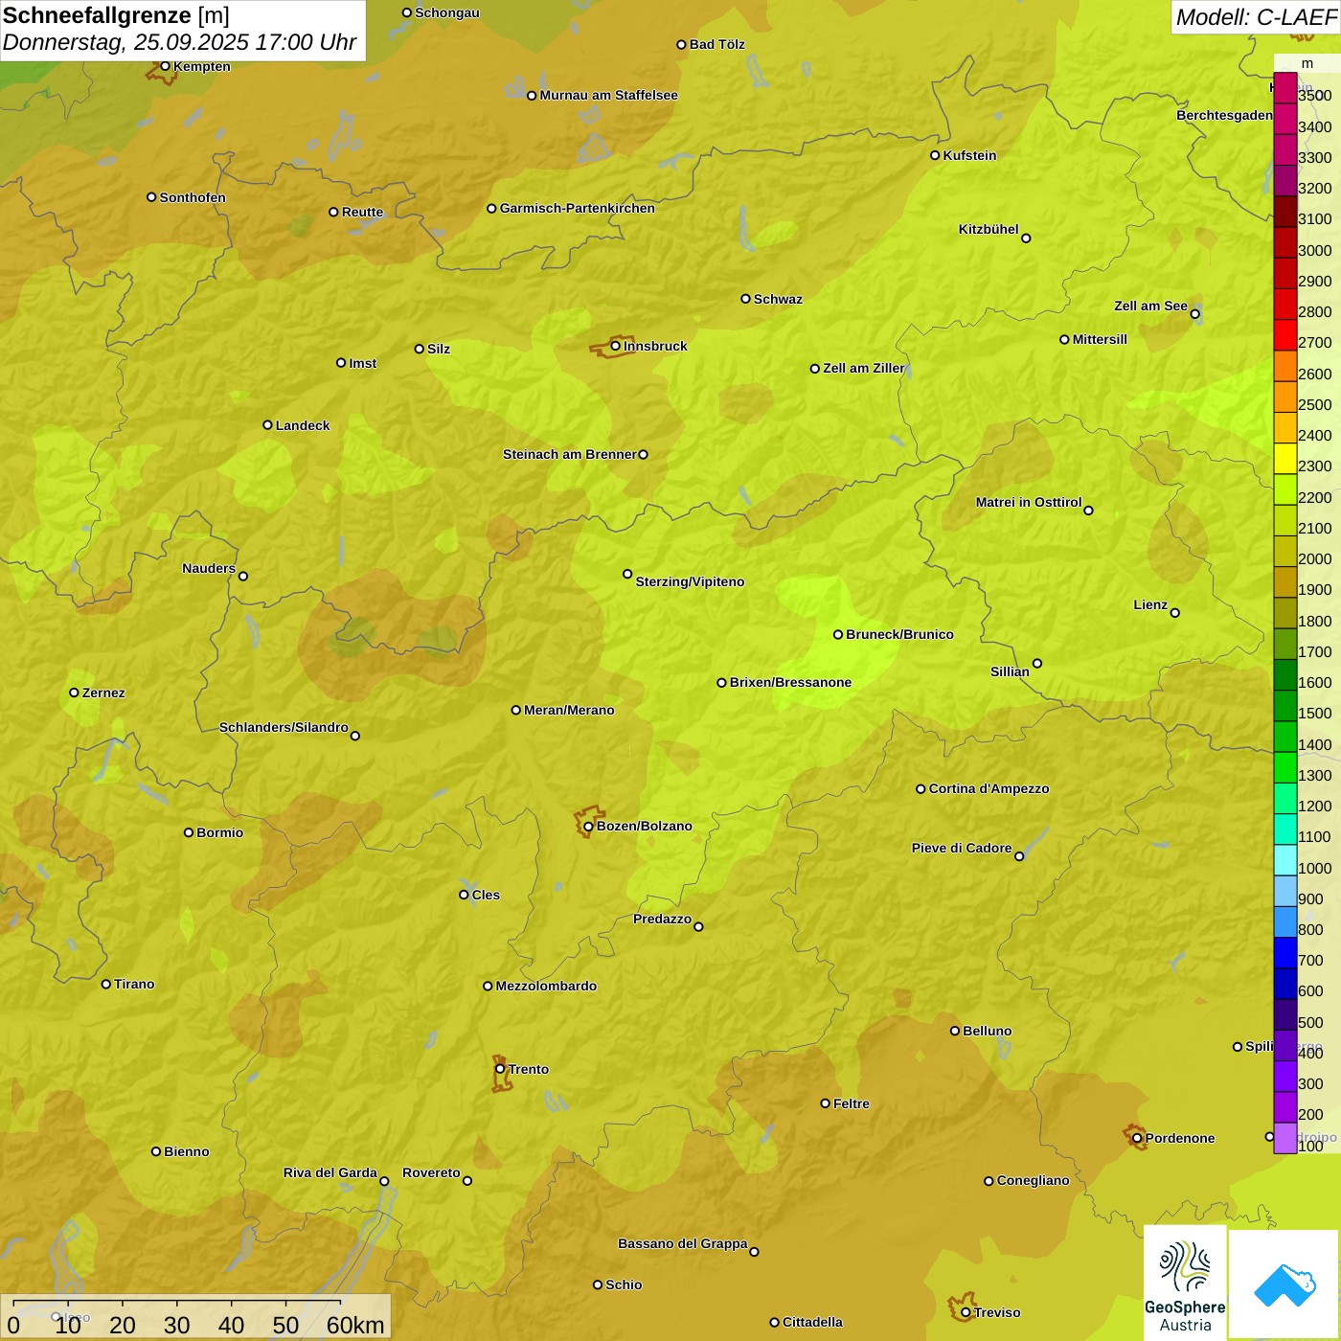Click the Zell am See location dot
This screenshot has height=1341, width=1341.
click(1194, 314)
